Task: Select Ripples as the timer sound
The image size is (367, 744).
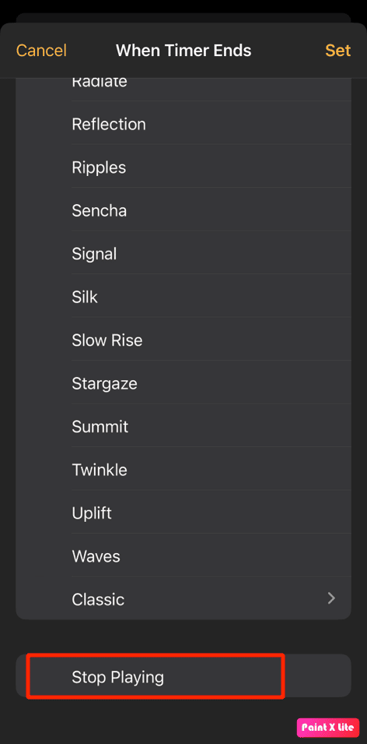Action: point(183,167)
